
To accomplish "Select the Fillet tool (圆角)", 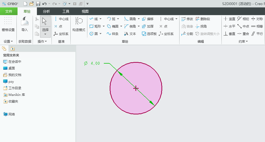I will [130, 19].
